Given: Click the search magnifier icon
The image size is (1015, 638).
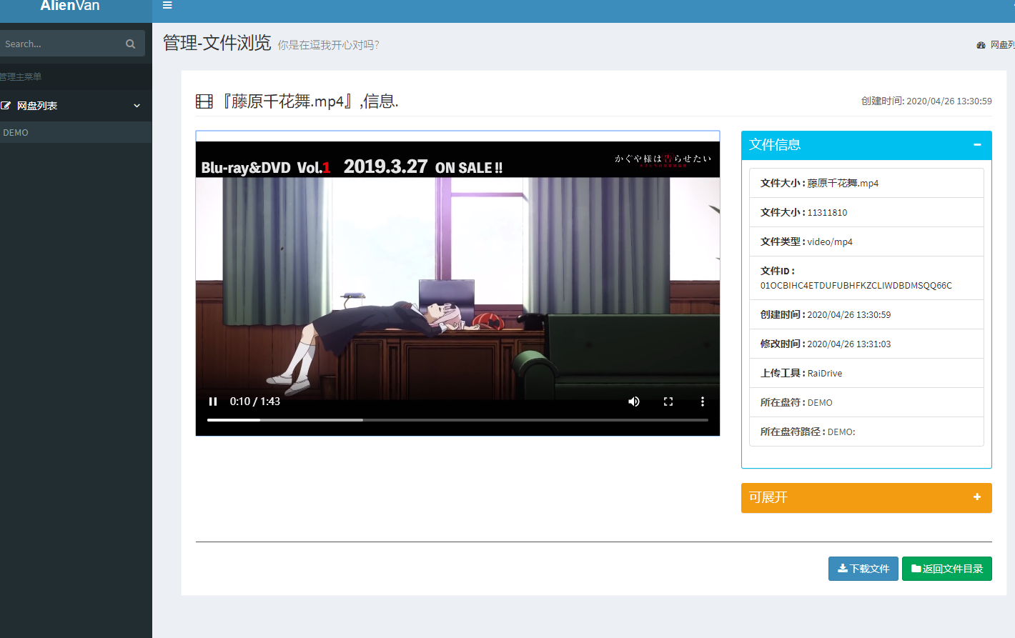Looking at the screenshot, I should click(x=130, y=44).
